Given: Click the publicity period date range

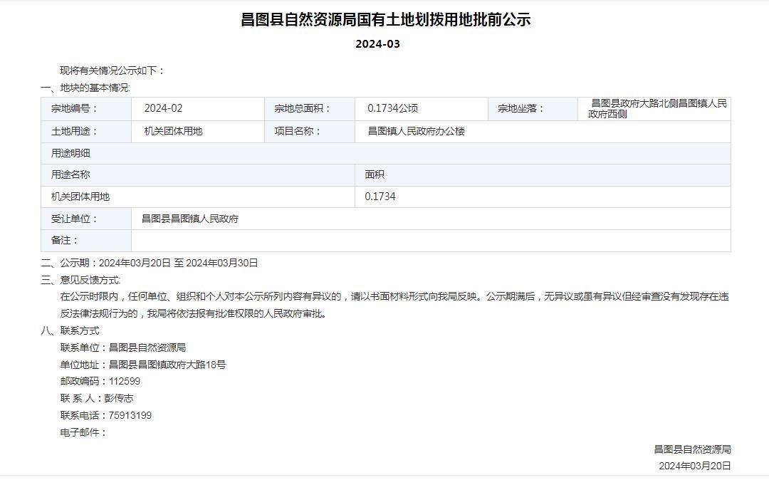Looking at the screenshot, I should [178, 263].
